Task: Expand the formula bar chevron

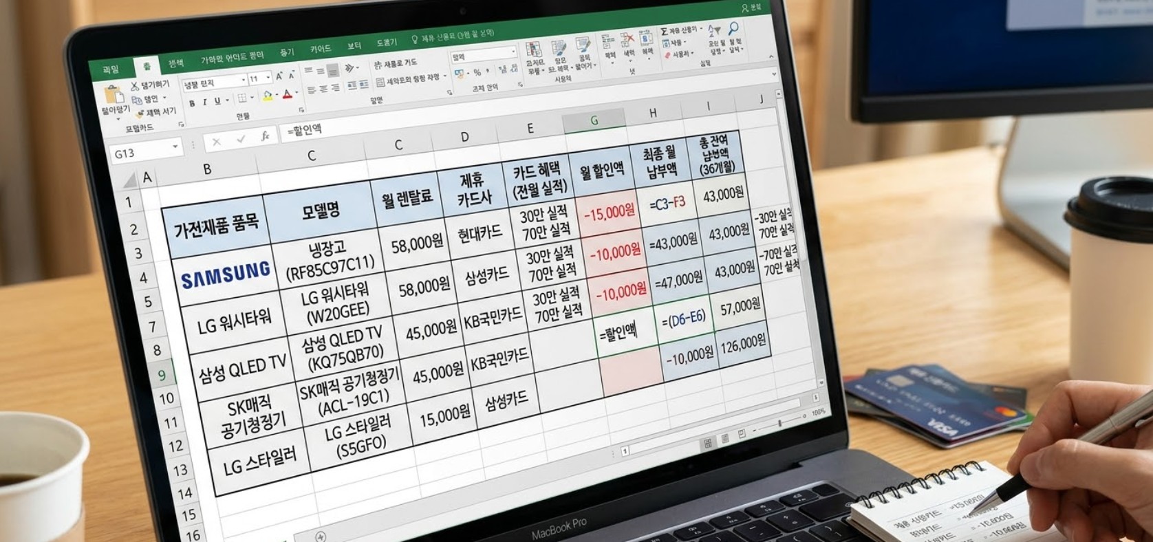Action: (x=774, y=74)
